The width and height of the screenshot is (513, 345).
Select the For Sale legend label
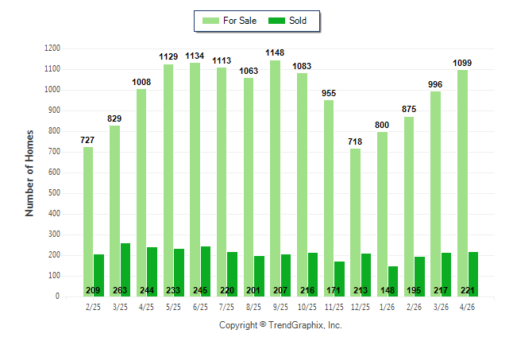tap(240, 21)
